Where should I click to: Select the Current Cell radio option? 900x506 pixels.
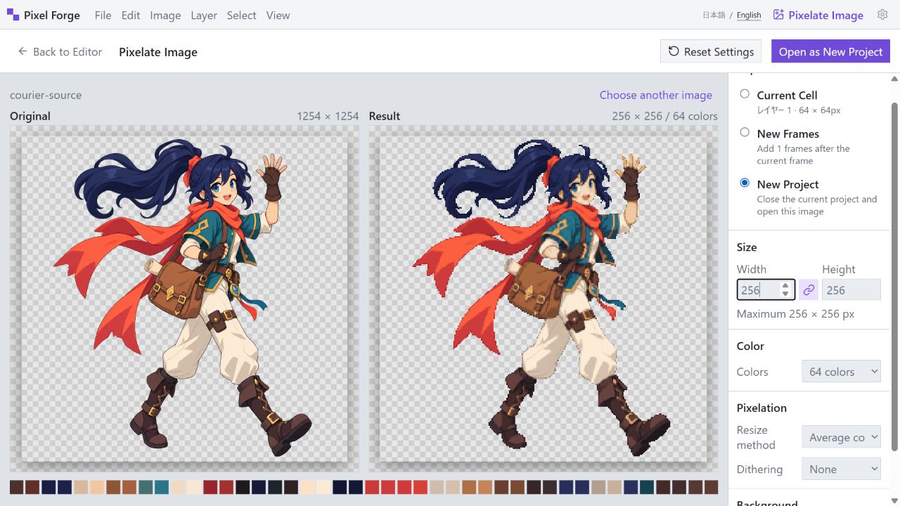[x=745, y=93]
